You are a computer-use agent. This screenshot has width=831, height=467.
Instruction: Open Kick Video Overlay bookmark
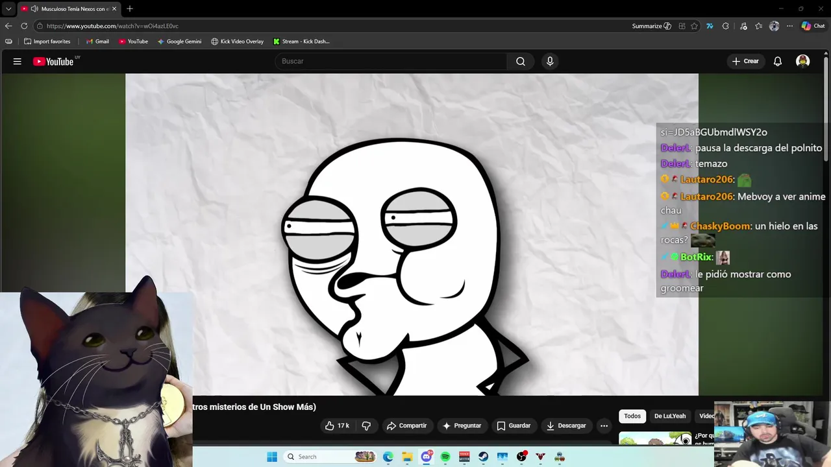pyautogui.click(x=237, y=42)
